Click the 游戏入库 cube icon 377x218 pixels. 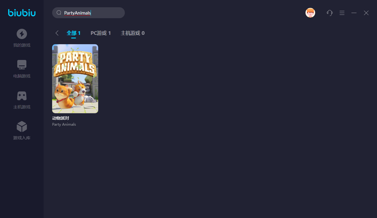[x=22, y=127]
